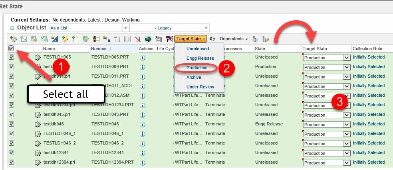Choose Under Review from Target State menu
Screen dimensions: 393x170
click(x=200, y=87)
